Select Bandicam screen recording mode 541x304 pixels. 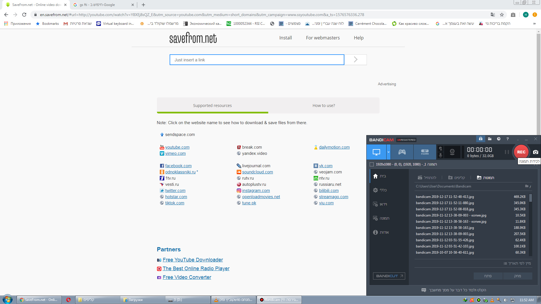[376, 152]
